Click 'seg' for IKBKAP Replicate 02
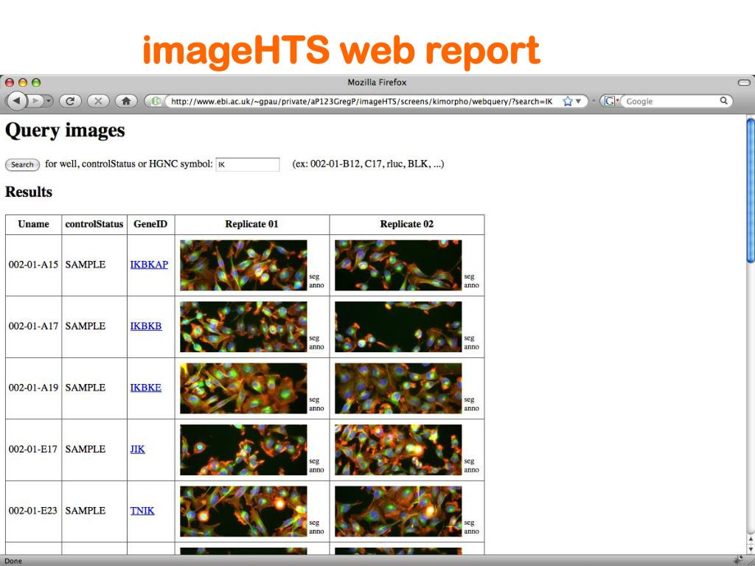Screen dimensions: 755x566 coord(469,277)
